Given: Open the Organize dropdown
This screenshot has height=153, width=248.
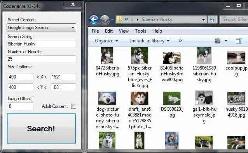Looking at the screenshot, I should 107,41.
